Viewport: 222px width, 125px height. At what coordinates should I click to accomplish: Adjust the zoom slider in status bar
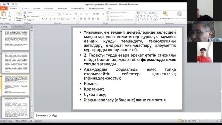pos(205,121)
